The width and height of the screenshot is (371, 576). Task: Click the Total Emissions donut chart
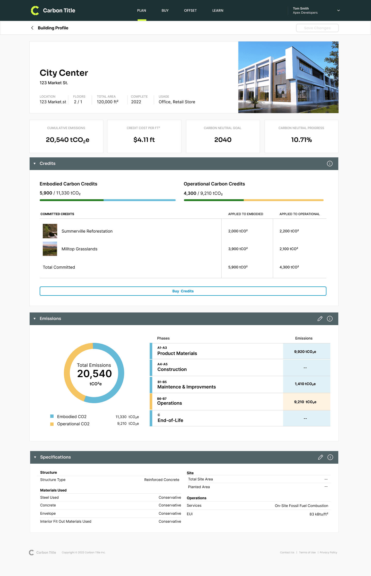click(94, 373)
